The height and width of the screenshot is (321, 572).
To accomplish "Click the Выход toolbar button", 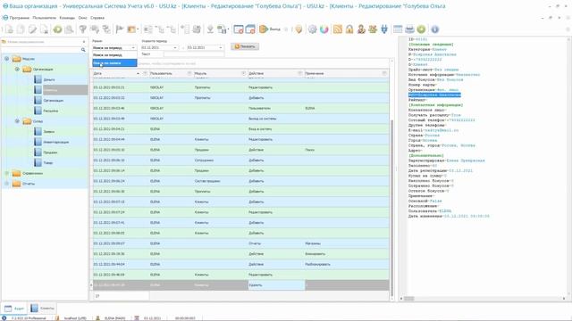I will tap(270, 29).
